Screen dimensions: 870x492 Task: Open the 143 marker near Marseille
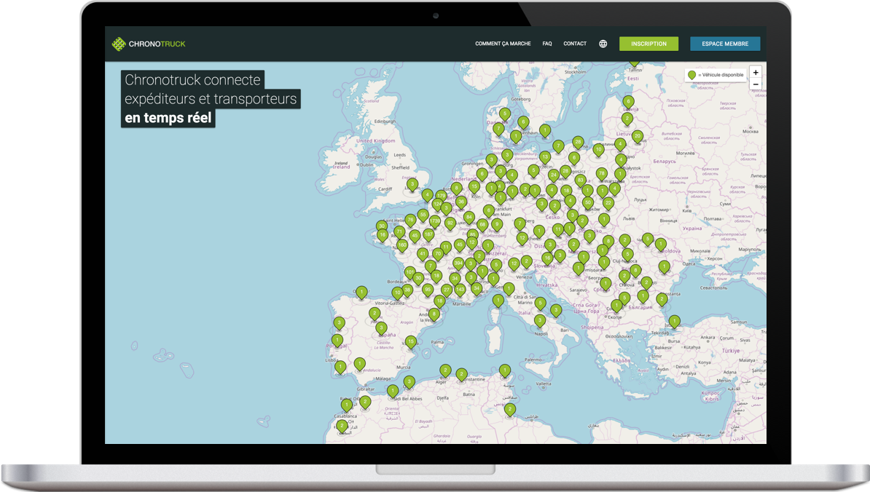(460, 289)
